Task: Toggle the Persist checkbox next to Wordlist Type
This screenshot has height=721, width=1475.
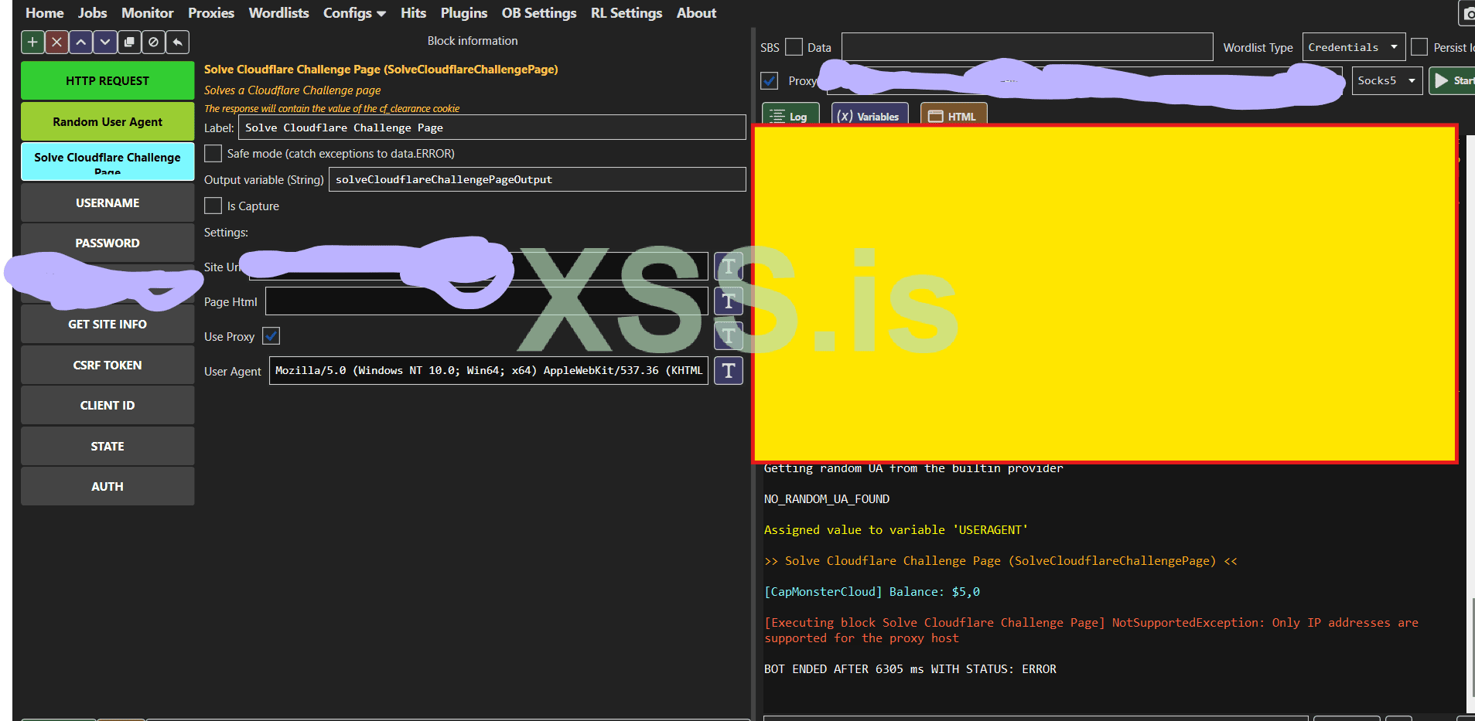Action: click(1419, 47)
